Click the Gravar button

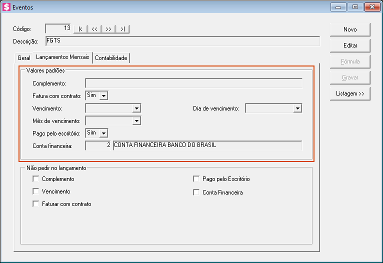click(350, 77)
